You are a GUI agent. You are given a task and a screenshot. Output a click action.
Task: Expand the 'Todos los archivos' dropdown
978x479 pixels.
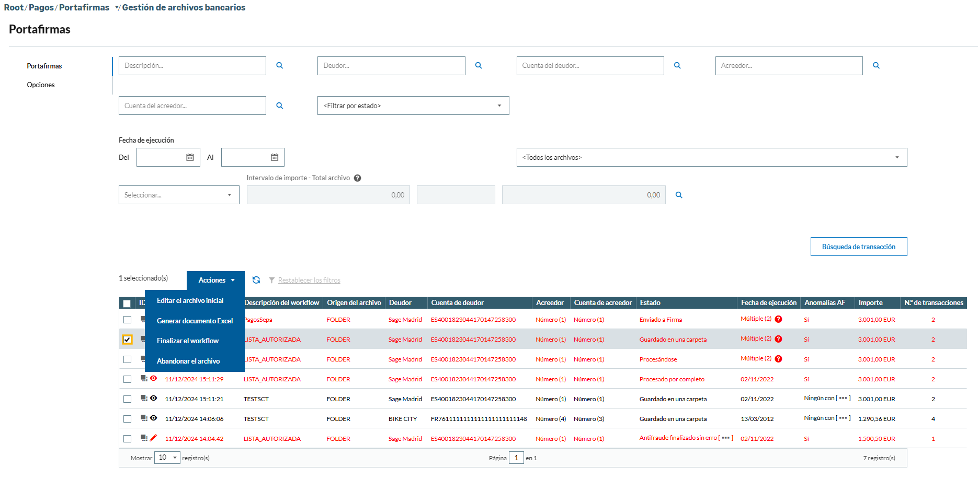point(711,157)
